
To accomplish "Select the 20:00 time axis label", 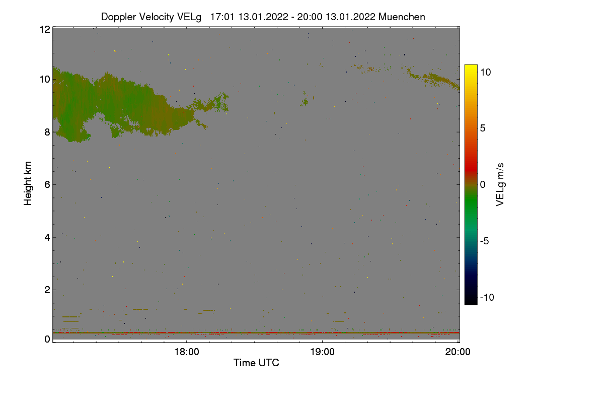I will pyautogui.click(x=458, y=352).
